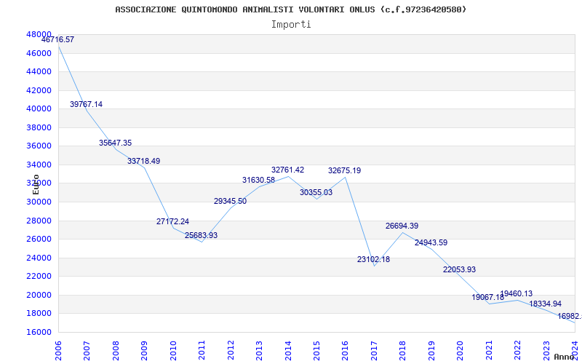Click the y-axis value 18000
Screen dimensions: 582x364
(39, 314)
